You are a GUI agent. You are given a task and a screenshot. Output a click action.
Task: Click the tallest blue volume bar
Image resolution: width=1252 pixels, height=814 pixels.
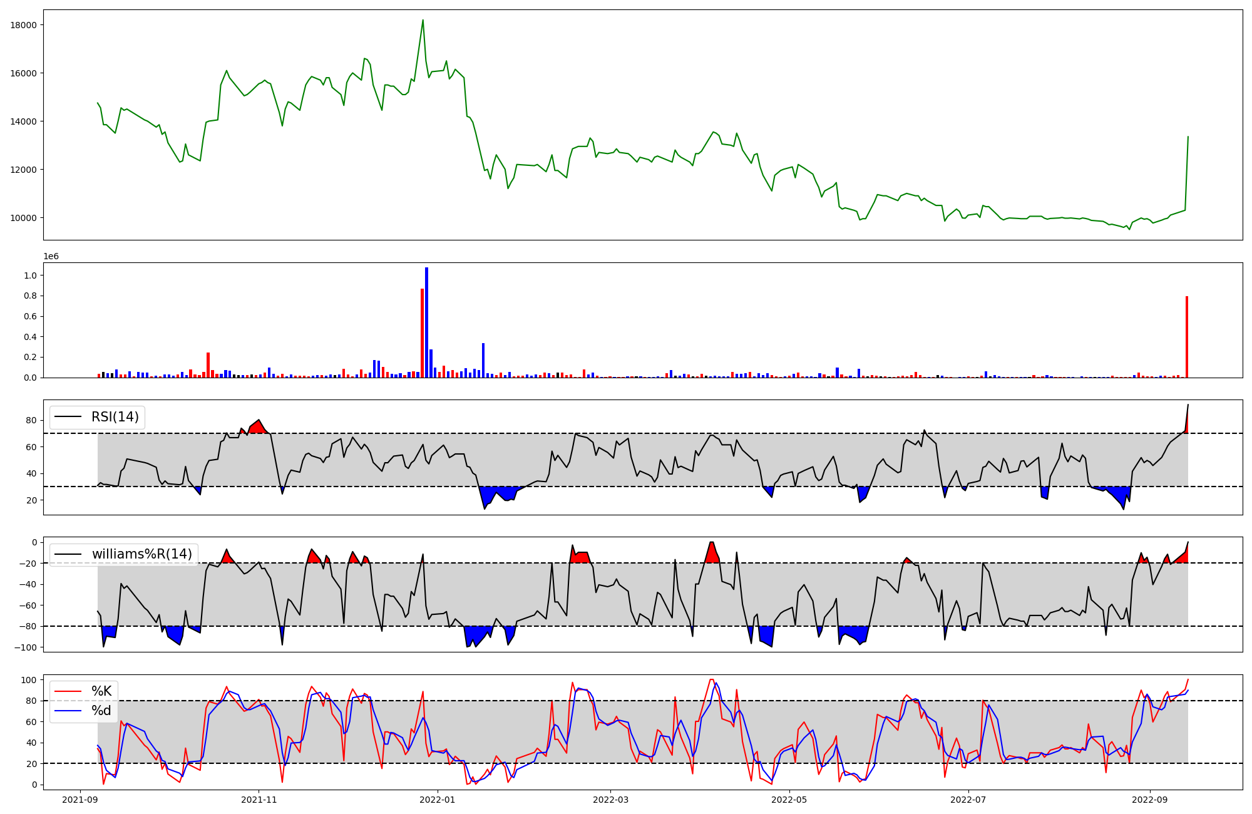tap(426, 322)
